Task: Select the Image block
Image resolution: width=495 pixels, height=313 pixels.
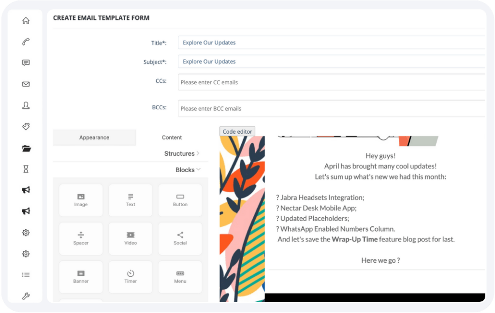Action: 80,200
